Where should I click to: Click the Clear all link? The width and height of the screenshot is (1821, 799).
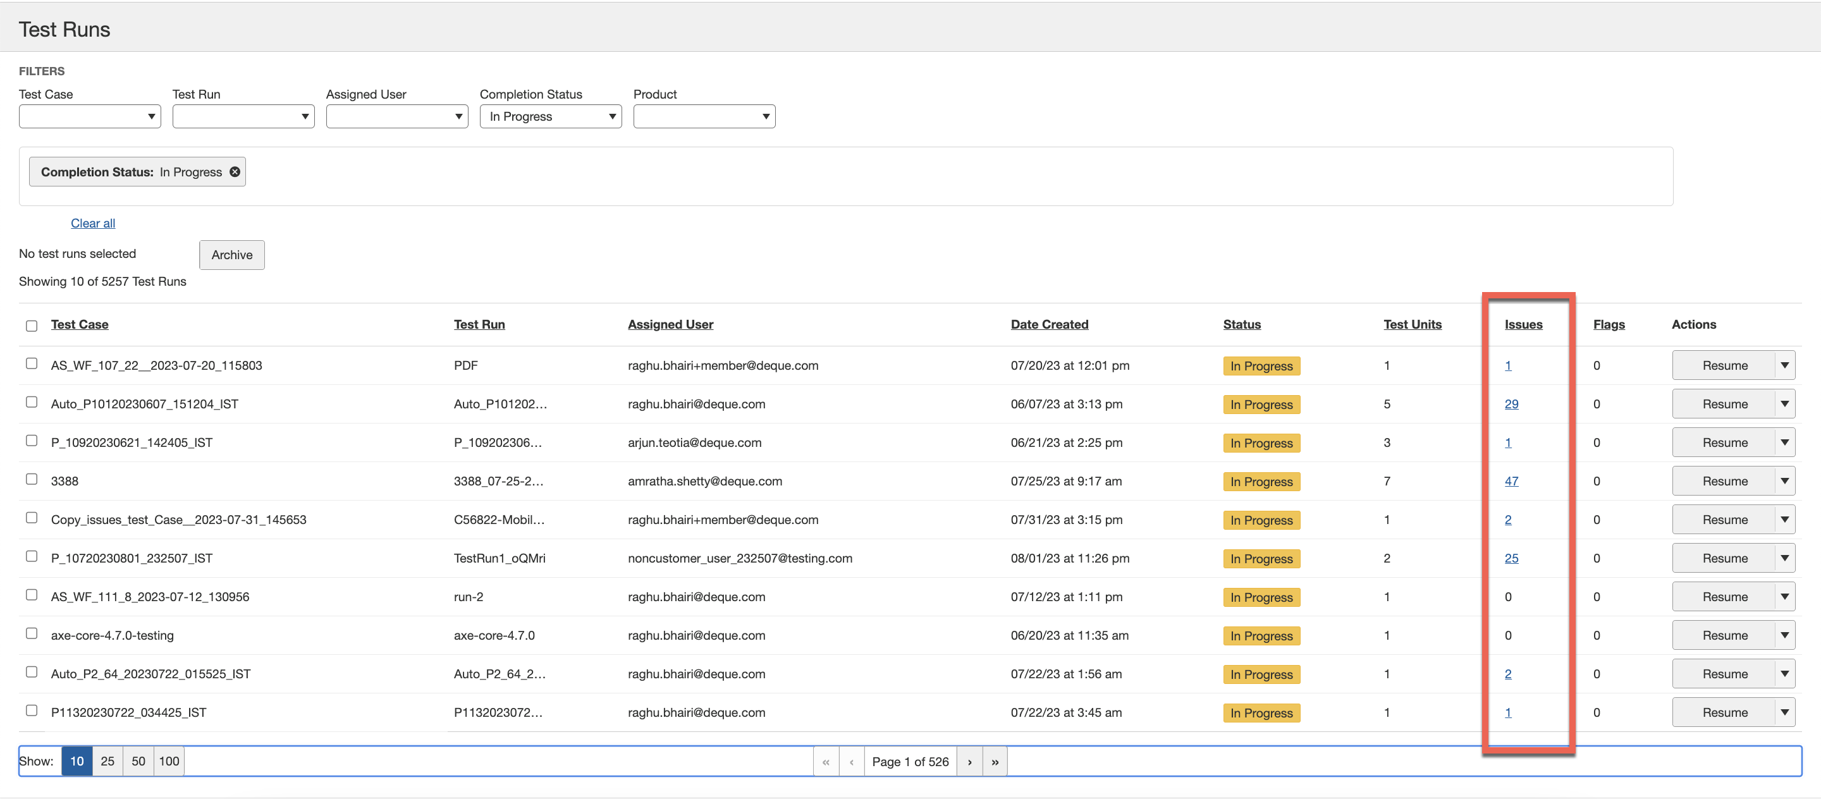coord(92,223)
